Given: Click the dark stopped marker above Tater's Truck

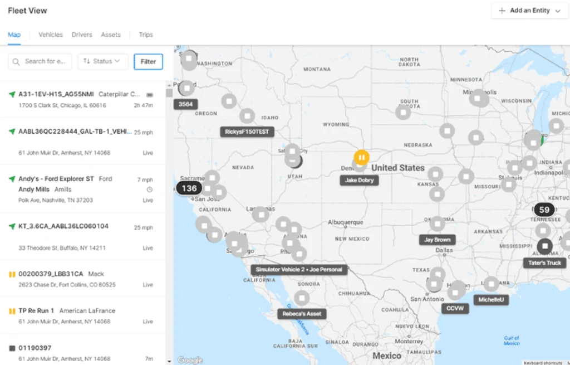Looking at the screenshot, I should [x=544, y=246].
